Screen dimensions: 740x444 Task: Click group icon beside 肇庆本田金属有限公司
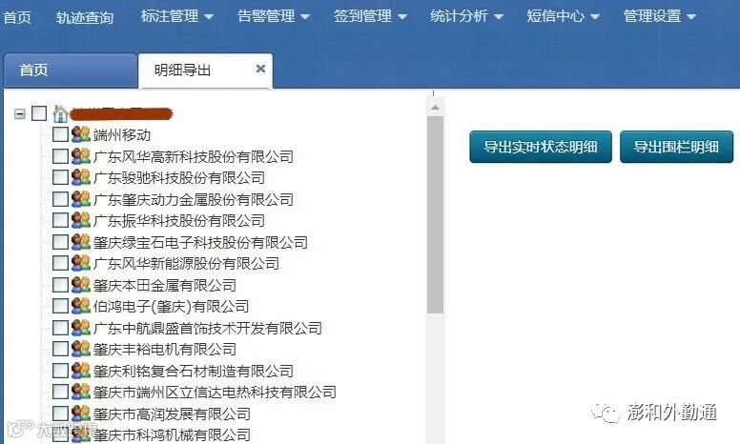(81, 285)
